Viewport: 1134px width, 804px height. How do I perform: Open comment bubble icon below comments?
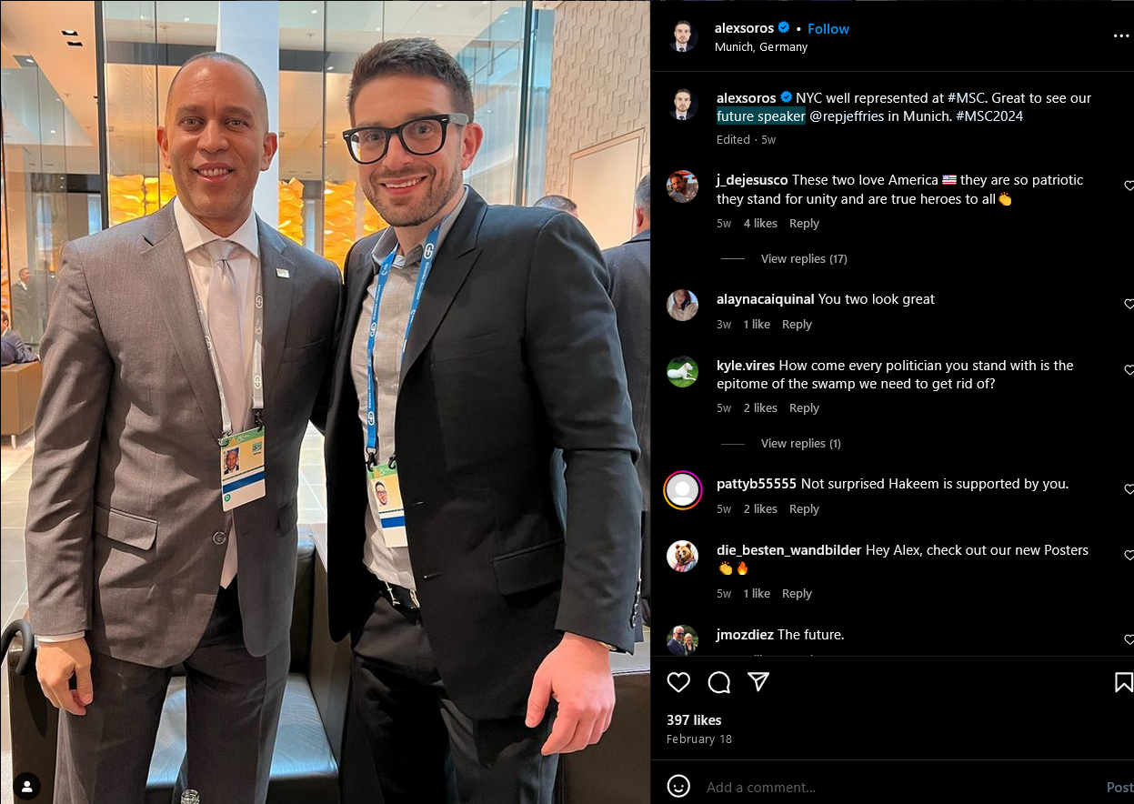718,682
